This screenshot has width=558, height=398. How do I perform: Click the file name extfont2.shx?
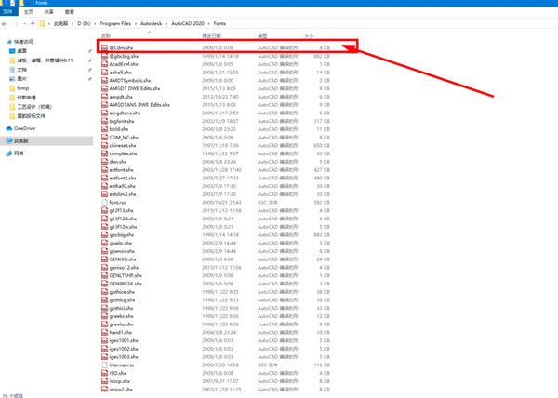click(123, 178)
